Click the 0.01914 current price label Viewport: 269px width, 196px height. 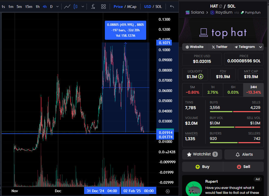(x=165, y=132)
